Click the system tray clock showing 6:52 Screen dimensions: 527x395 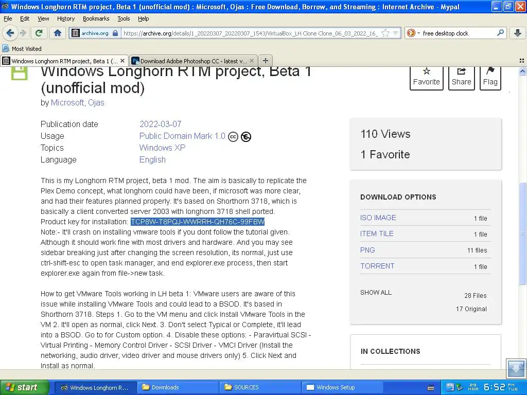pyautogui.click(x=494, y=387)
